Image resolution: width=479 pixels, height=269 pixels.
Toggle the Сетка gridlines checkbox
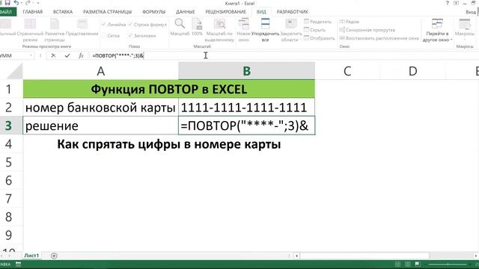click(111, 36)
